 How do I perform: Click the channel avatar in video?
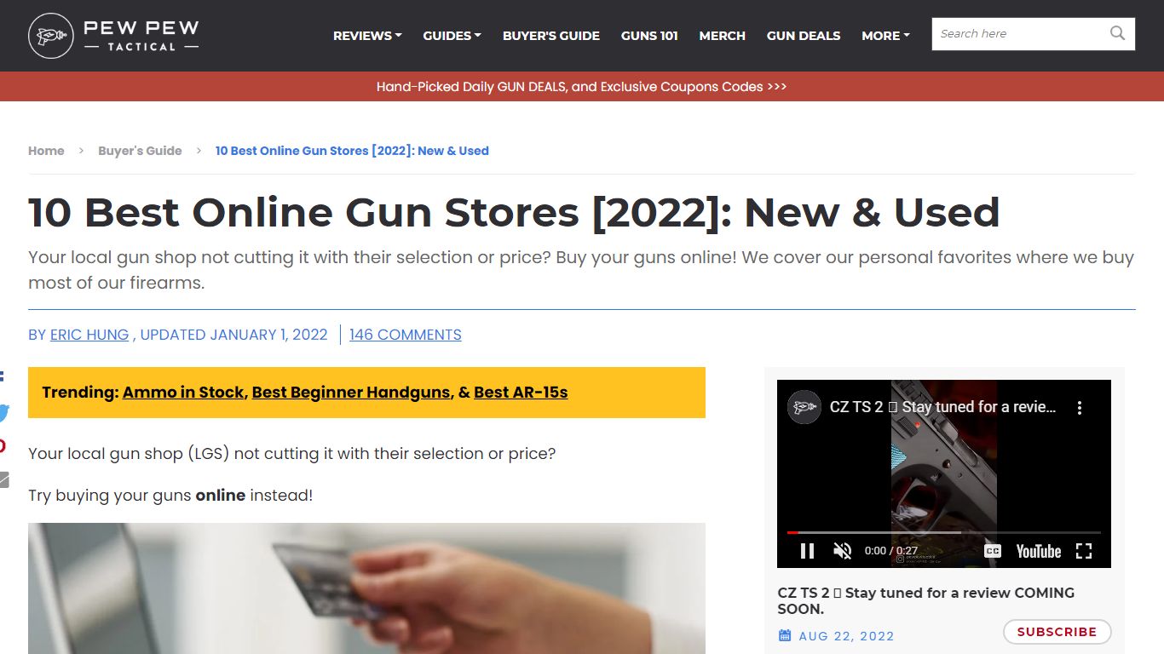coord(804,407)
